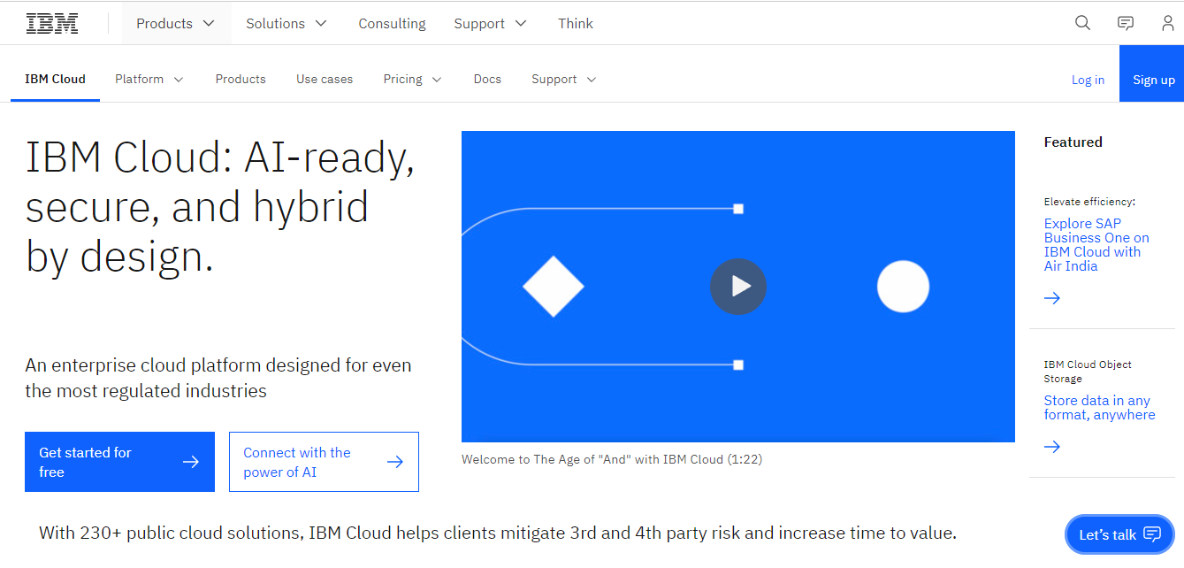Open the Platform dropdown in the IBM Cloud bar
This screenshot has height=568, width=1184.
coord(149,79)
